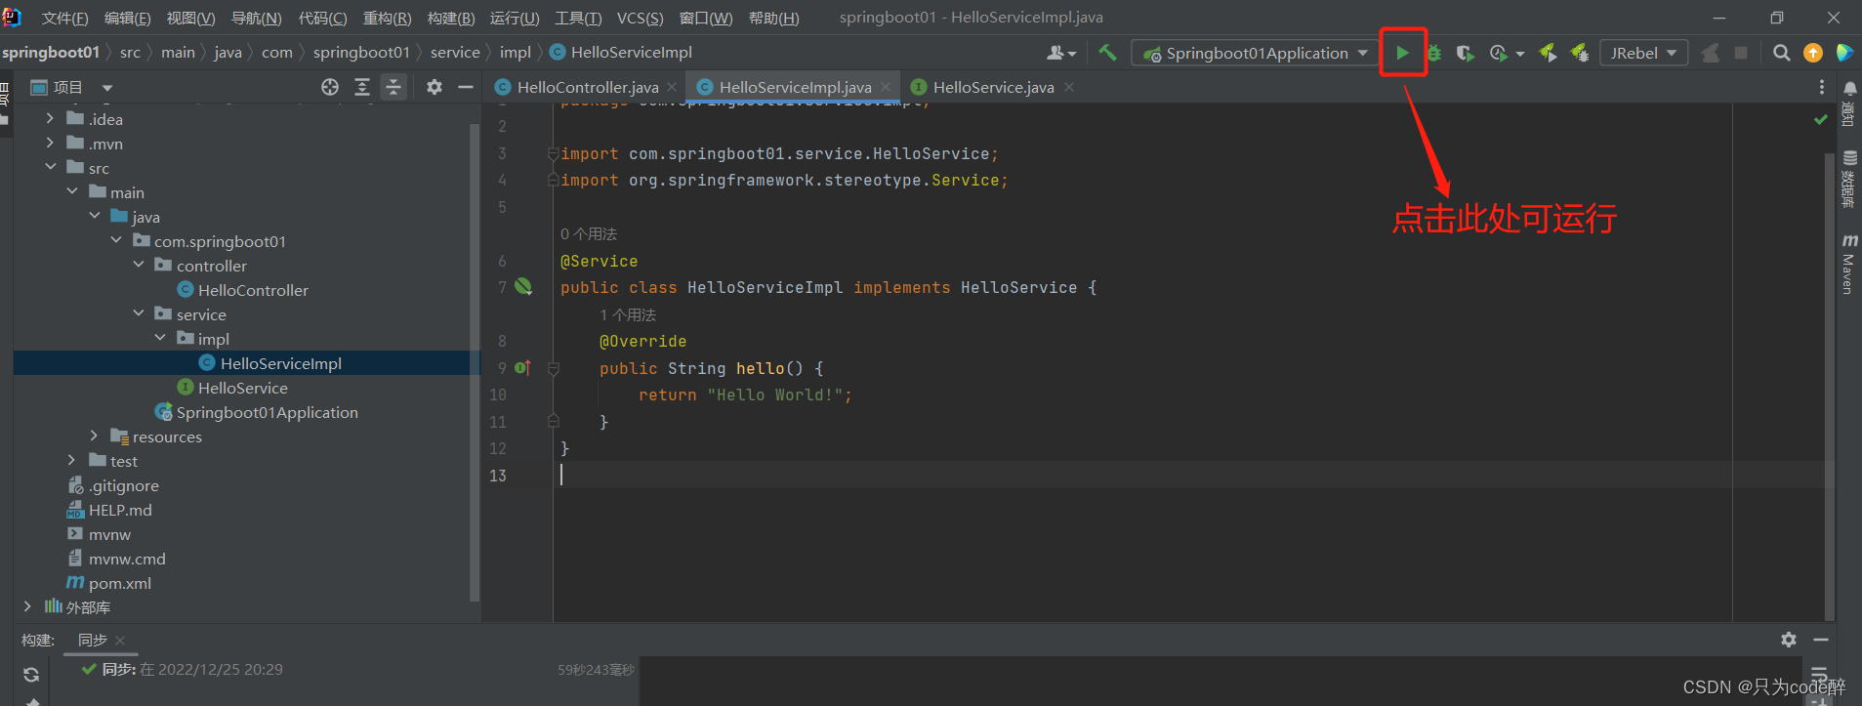Select HelloController in project tree
Viewport: 1862px width, 706px height.
click(253, 290)
